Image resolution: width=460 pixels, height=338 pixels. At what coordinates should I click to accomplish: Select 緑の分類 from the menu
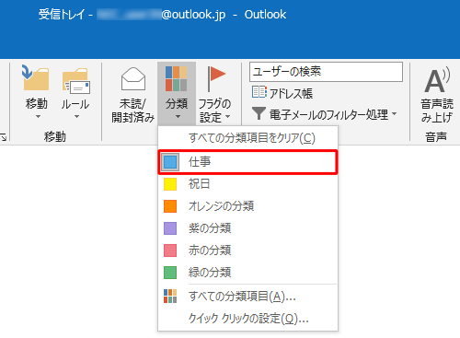tap(247, 273)
